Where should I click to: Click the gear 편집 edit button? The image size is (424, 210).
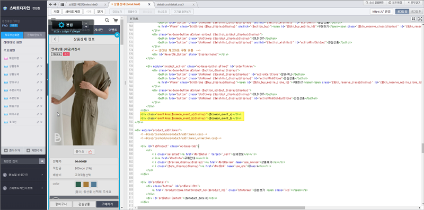pyautogui.click(x=67, y=25)
